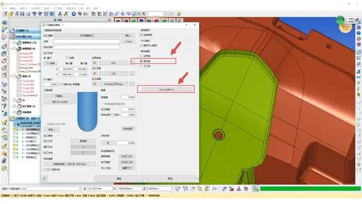Click the ... browse button beside Groupe_000.wng
362x204 pixels.
coord(132,84)
